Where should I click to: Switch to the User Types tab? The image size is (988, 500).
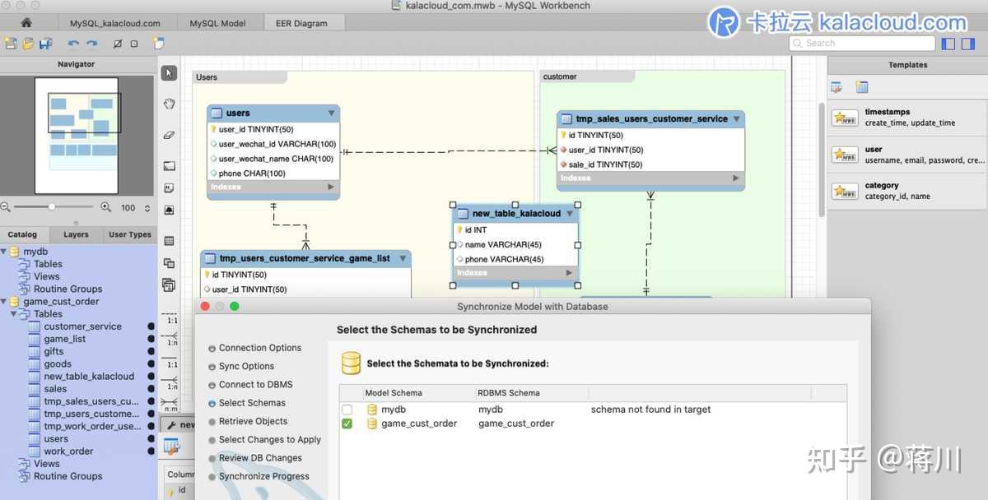[130, 234]
